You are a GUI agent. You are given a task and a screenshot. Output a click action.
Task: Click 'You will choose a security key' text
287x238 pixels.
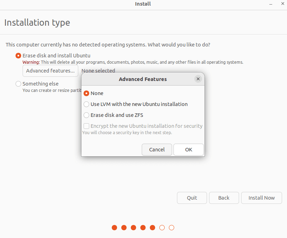coord(127,132)
